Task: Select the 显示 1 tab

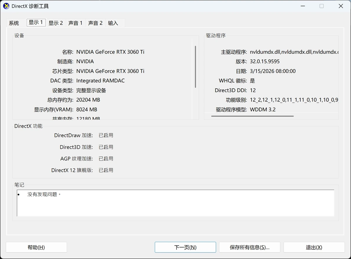Action: 36,23
